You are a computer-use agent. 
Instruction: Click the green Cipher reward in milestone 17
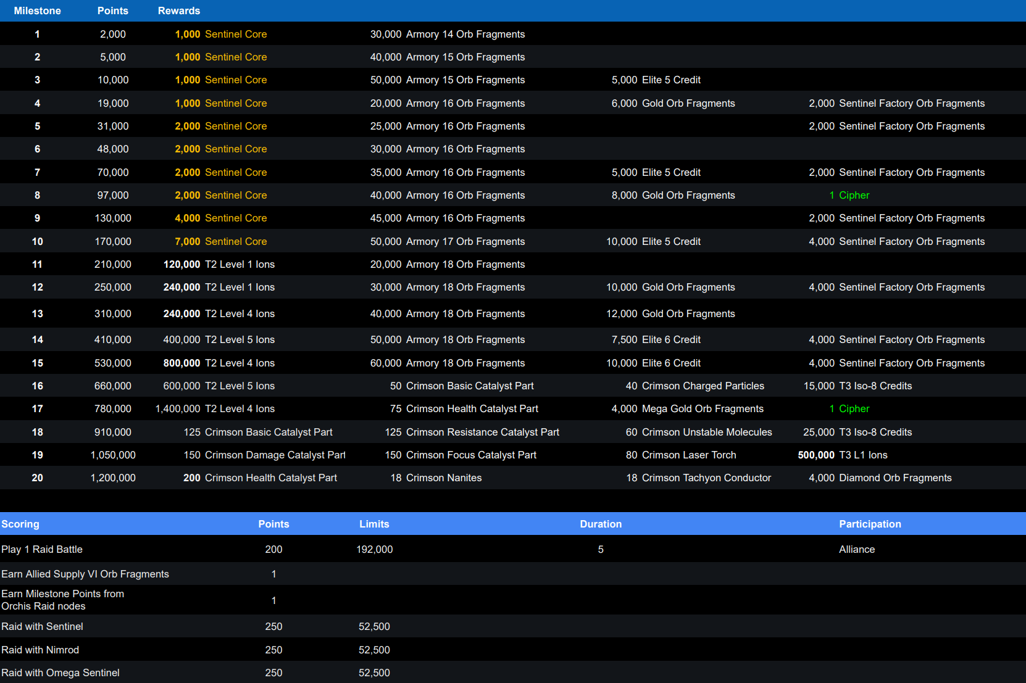(854, 408)
